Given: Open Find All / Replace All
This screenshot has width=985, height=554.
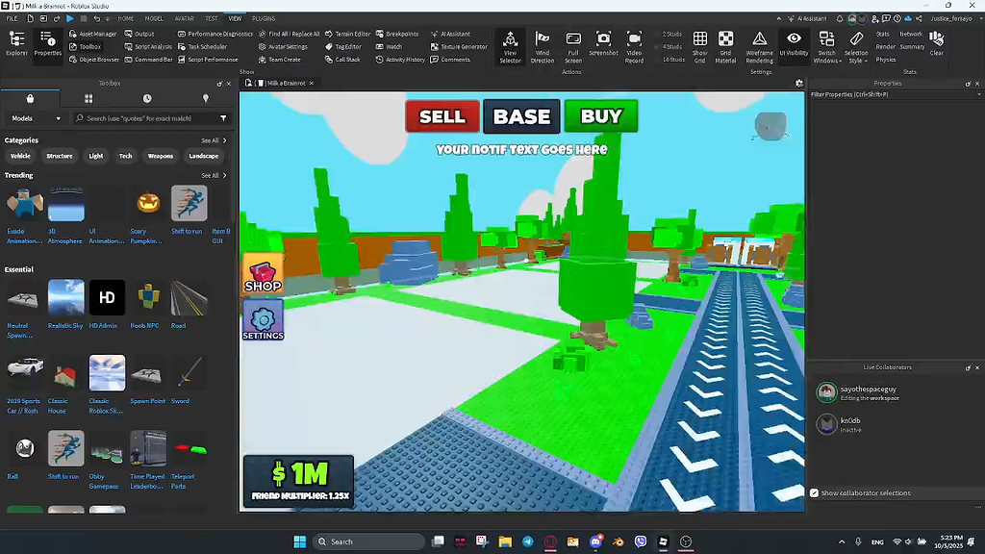Looking at the screenshot, I should (x=289, y=34).
